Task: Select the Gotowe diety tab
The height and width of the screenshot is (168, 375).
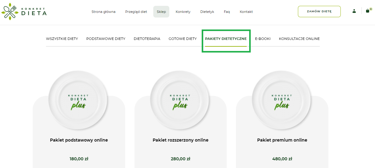Action: click(x=183, y=39)
